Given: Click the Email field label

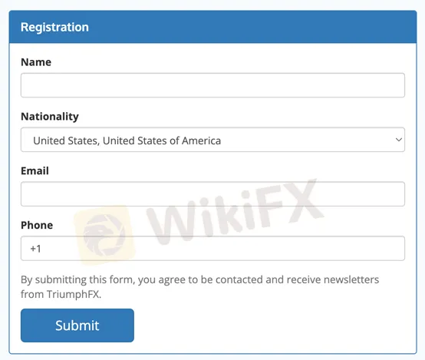Looking at the screenshot, I should click(x=35, y=171).
